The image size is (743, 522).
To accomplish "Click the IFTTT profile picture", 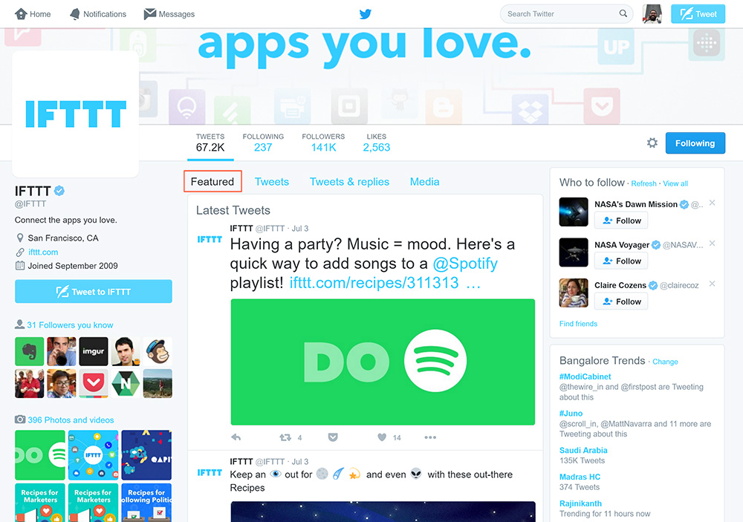I will [x=75, y=114].
